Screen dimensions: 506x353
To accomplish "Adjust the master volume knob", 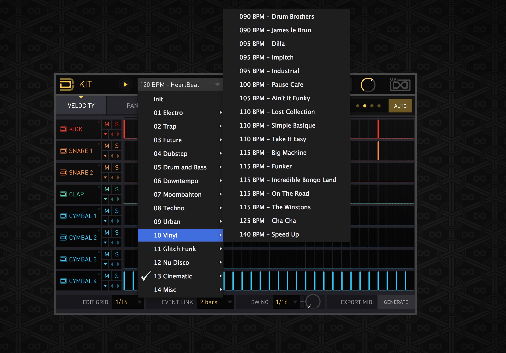I will click(x=368, y=85).
